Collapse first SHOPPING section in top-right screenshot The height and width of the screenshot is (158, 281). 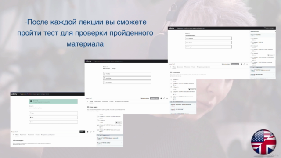coord(263,35)
